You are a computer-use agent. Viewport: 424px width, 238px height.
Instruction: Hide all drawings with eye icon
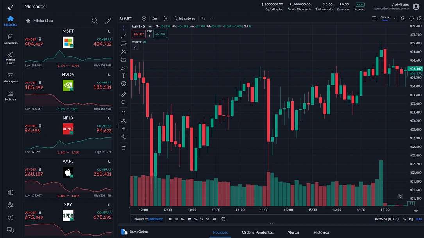point(123,137)
